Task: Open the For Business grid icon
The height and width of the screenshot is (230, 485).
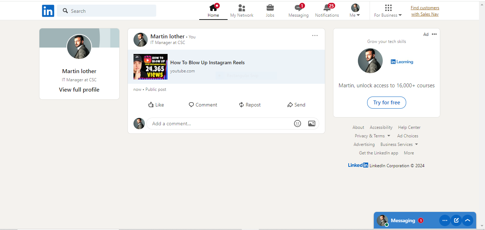Action: coord(388,8)
